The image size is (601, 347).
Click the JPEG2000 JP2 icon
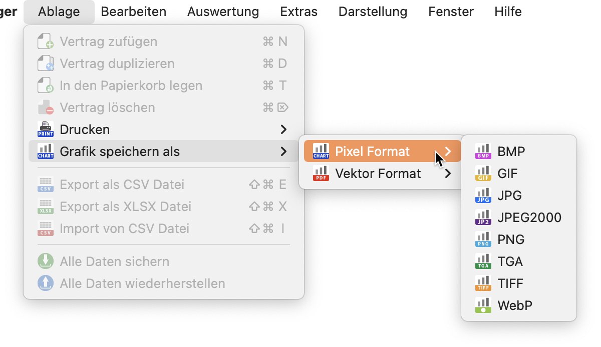coord(483,217)
